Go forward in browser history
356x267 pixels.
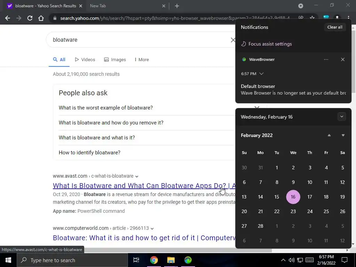point(19,18)
